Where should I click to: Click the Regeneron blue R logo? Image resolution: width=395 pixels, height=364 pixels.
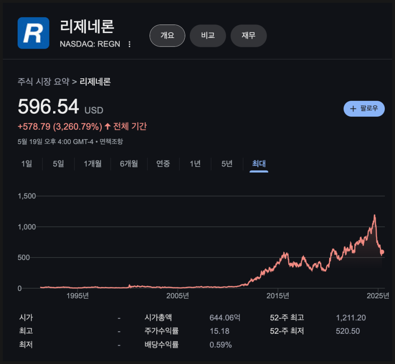[x=33, y=33]
